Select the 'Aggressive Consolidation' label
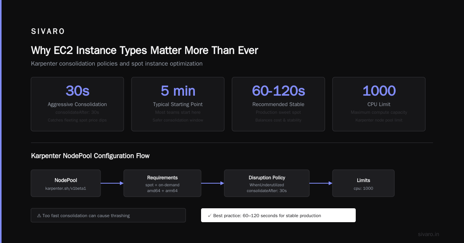The image size is (464, 243). click(x=77, y=104)
